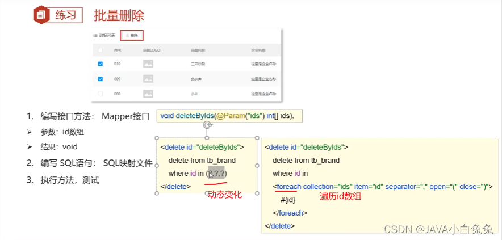Click the 序号 column header

pyautogui.click(x=117, y=50)
